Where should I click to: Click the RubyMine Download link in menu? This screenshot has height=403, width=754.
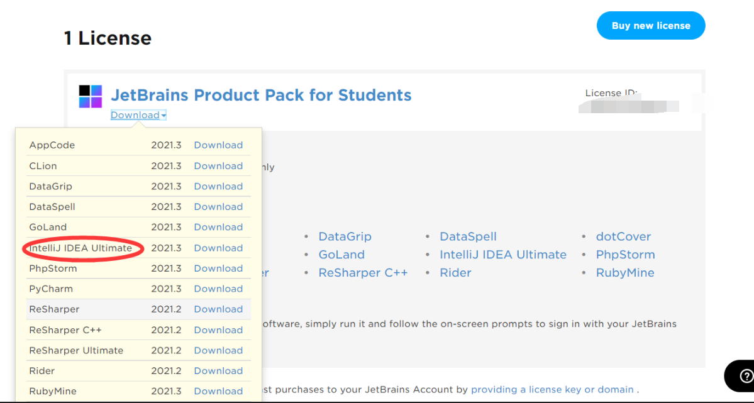point(218,391)
